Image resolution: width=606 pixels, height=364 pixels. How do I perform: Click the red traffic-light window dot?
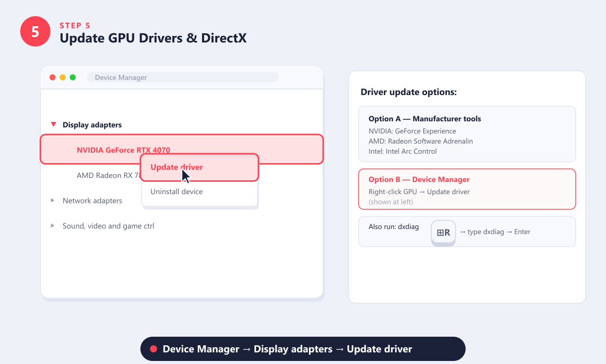coord(53,77)
